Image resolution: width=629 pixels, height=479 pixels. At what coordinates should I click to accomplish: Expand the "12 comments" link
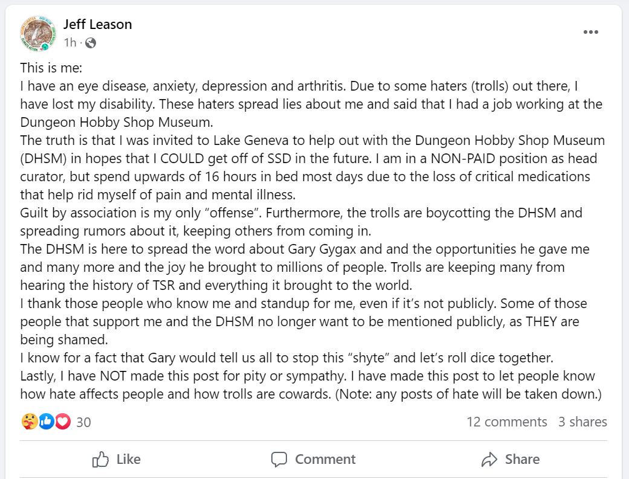pos(506,422)
